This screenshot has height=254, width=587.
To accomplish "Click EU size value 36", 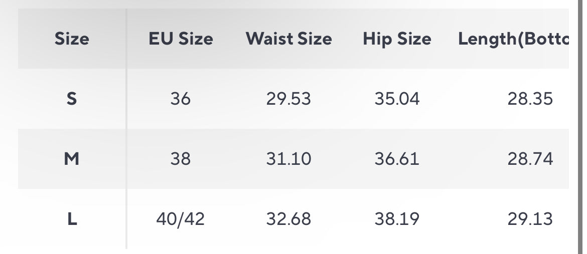I will pyautogui.click(x=181, y=99).
